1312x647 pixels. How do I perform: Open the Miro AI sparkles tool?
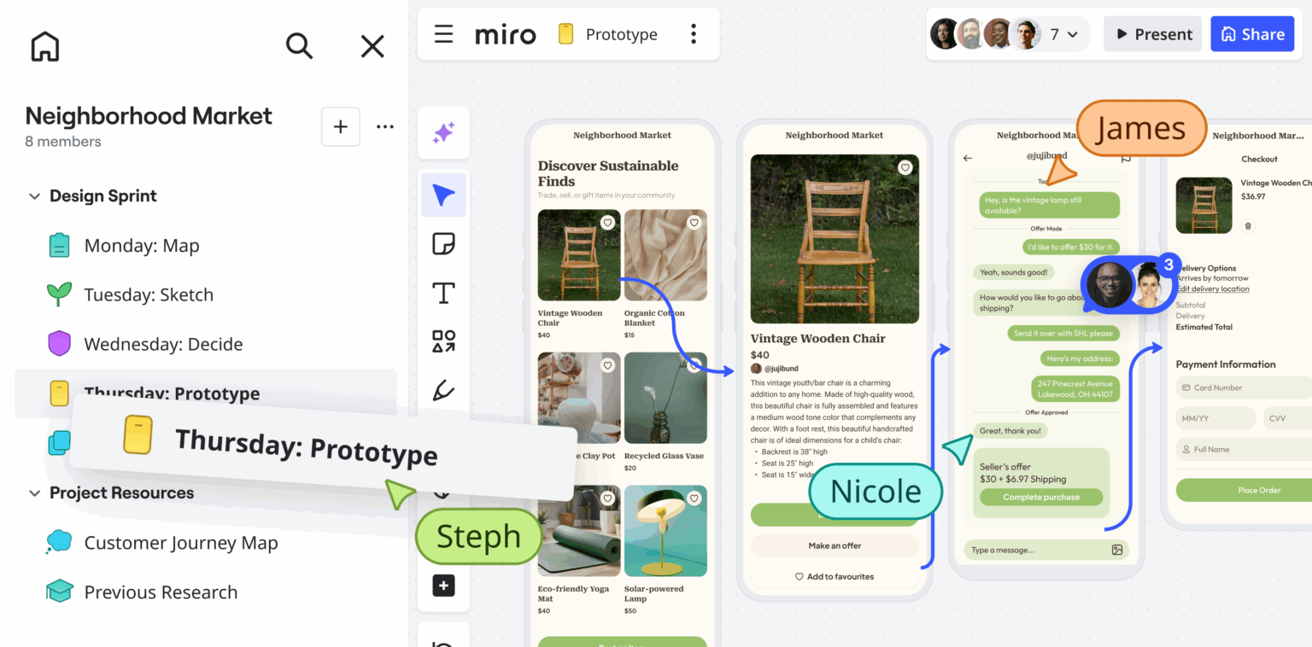443,132
